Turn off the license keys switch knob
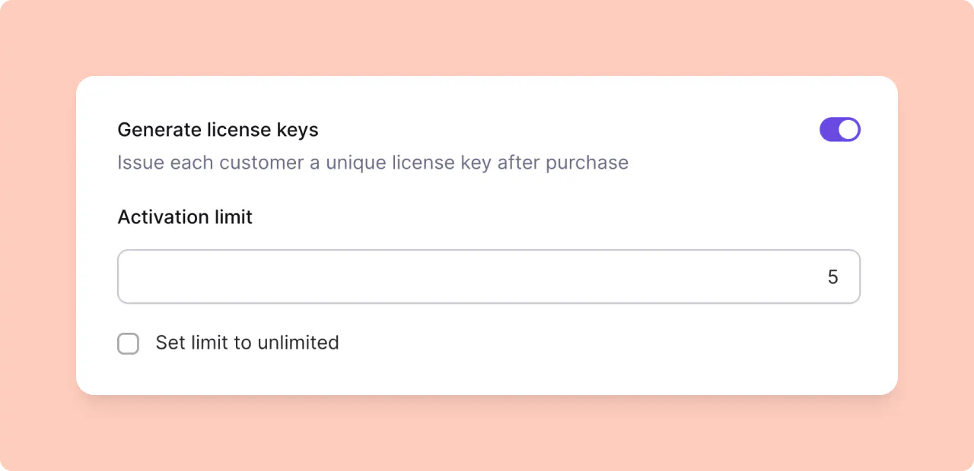Viewport: 974px width, 471px height. pos(848,129)
